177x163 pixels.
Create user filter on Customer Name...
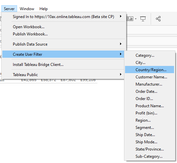click(x=149, y=77)
